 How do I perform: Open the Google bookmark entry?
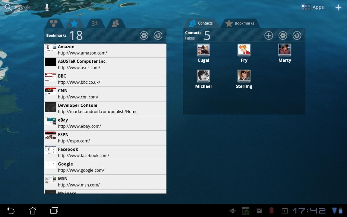click(105, 167)
